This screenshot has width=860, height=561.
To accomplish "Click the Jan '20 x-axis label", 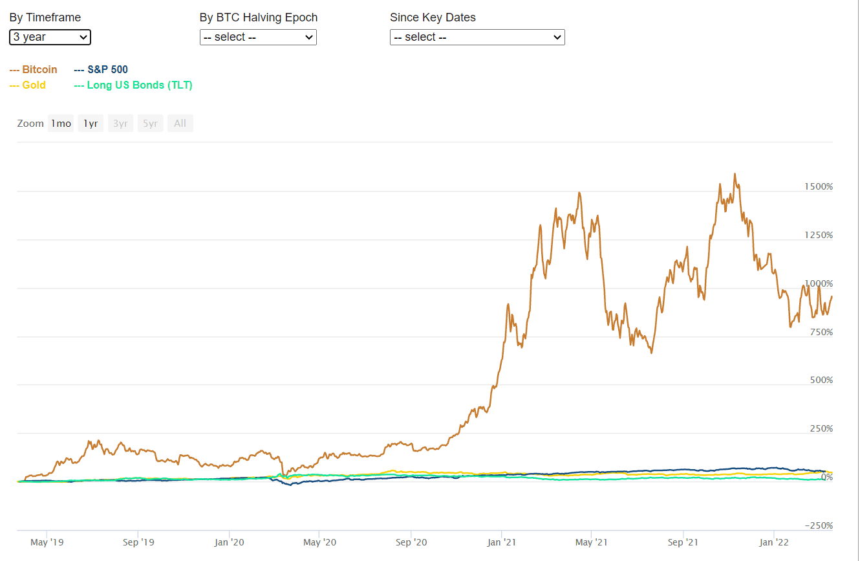I will (230, 542).
